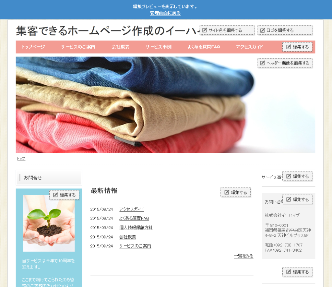Select よくある質問FAQ in the navigation bar
332x287 pixels.
pyautogui.click(x=204, y=47)
